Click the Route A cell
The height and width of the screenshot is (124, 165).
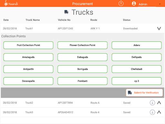pos(95,103)
